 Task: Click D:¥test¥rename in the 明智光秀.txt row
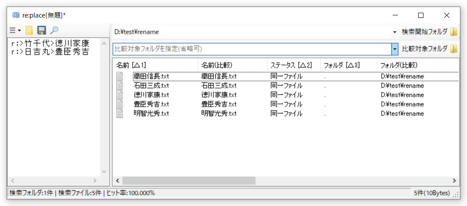point(402,114)
